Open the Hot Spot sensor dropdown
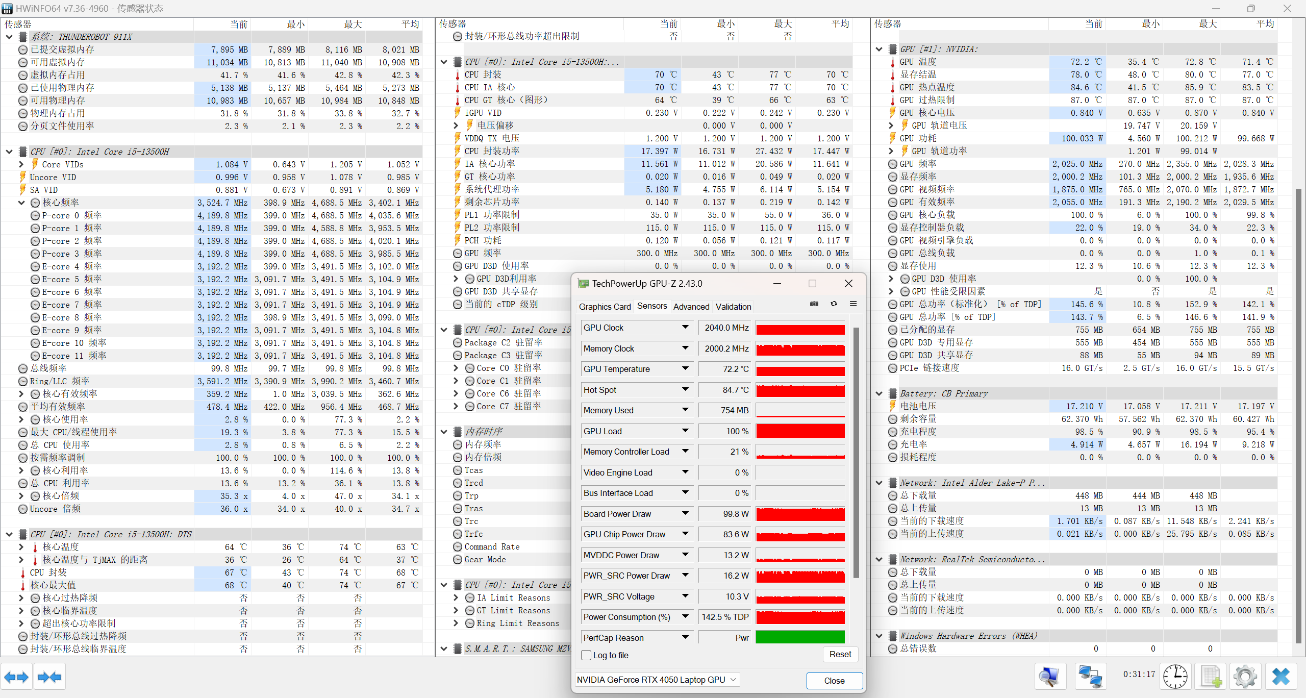The width and height of the screenshot is (1306, 698). 685,389
